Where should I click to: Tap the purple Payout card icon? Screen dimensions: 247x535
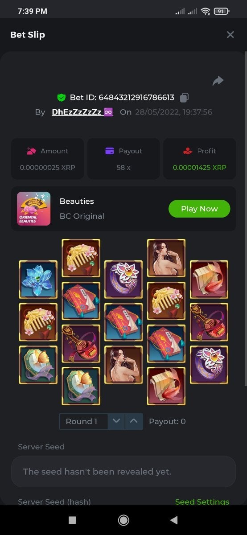pyautogui.click(x=110, y=151)
